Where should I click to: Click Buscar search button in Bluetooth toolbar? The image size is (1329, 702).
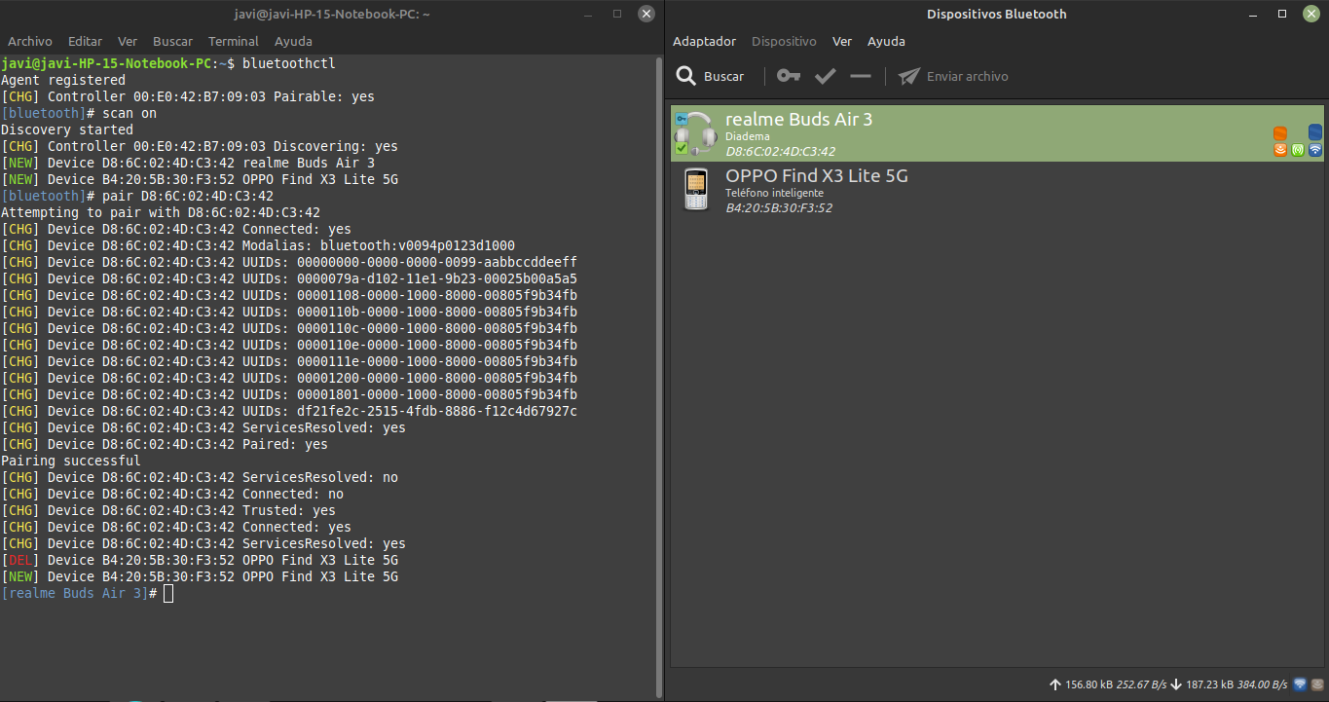click(711, 76)
